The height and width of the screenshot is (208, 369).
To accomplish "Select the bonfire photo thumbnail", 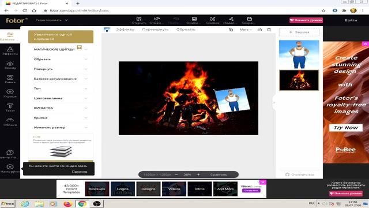I will pyautogui.click(x=299, y=80).
